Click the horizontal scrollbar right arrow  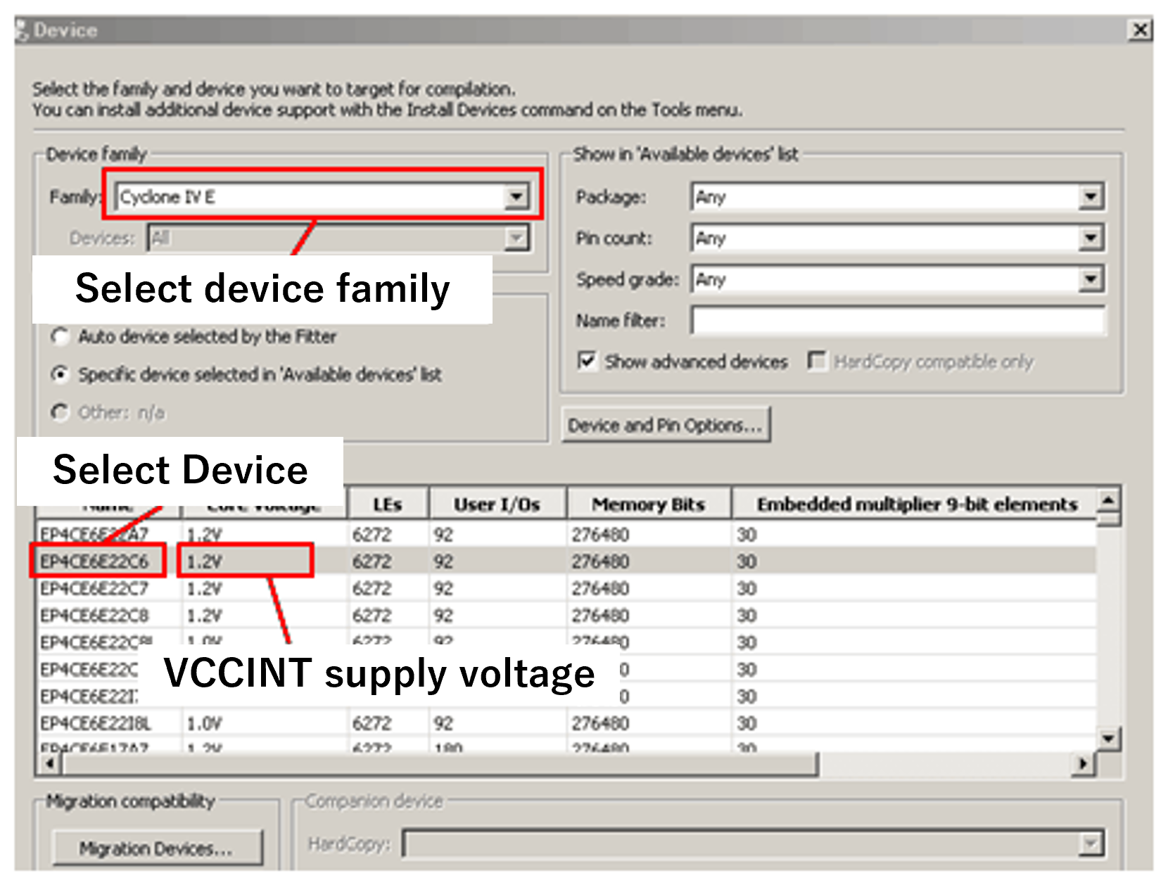(x=1083, y=764)
